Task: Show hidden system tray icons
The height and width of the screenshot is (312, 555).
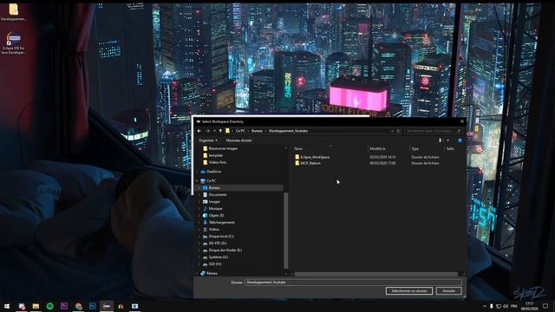Action: pos(485,306)
